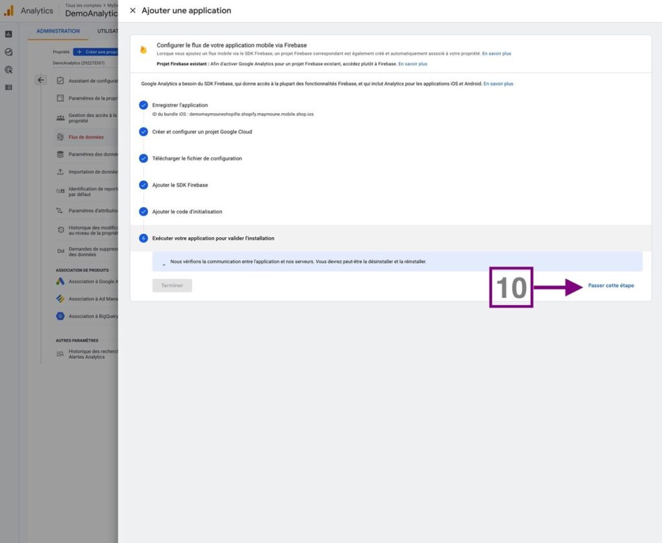Open the Configure list sidebar icon
Viewport: 662px width, 543px height.
[x=8, y=87]
